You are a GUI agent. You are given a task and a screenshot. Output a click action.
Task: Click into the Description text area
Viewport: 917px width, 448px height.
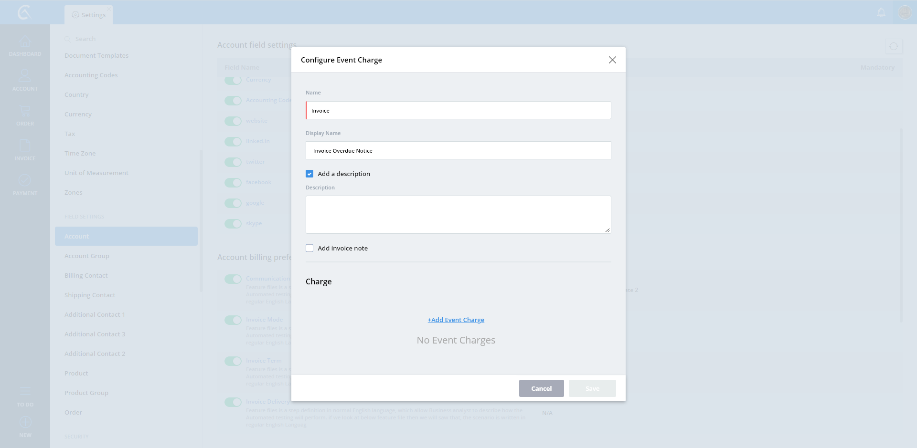point(458,215)
